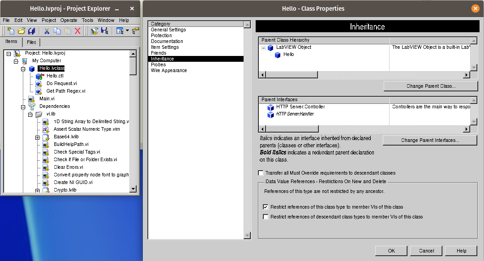
Task: Collapse LabVIEW Object in Parent Class Hierarchy
Action: pyautogui.click(x=263, y=48)
